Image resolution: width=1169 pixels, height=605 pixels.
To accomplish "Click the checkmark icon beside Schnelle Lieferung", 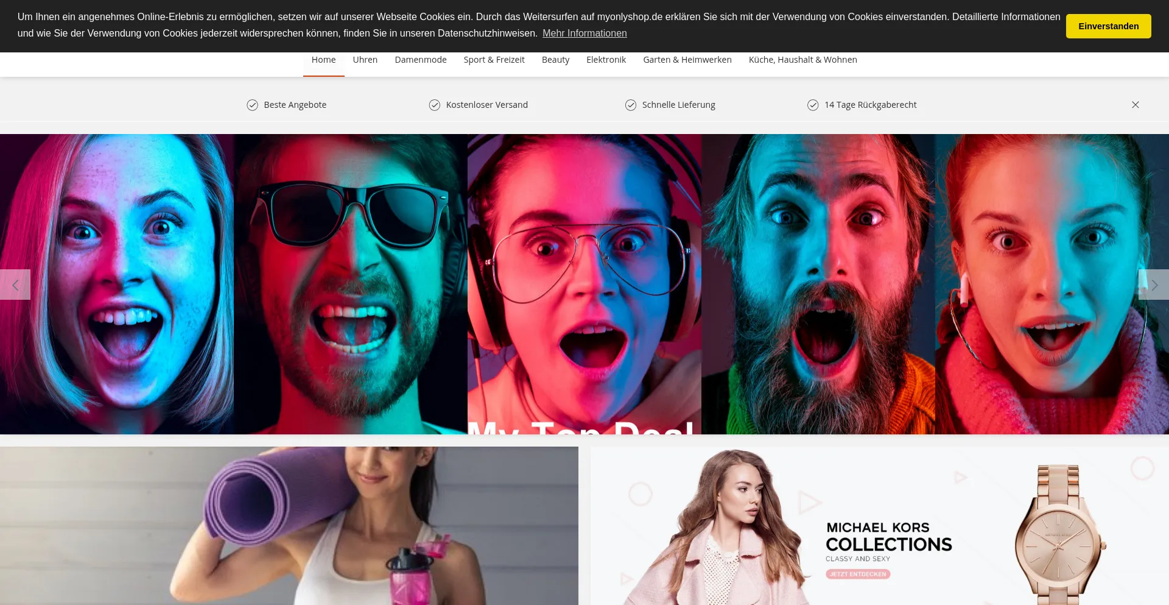I will pyautogui.click(x=631, y=105).
